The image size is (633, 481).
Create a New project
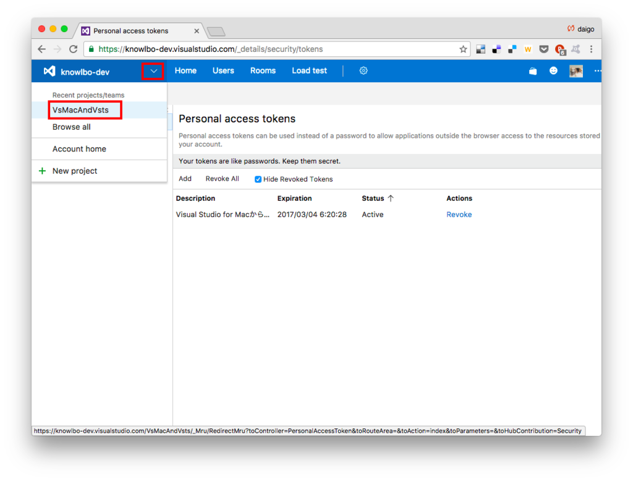75,171
